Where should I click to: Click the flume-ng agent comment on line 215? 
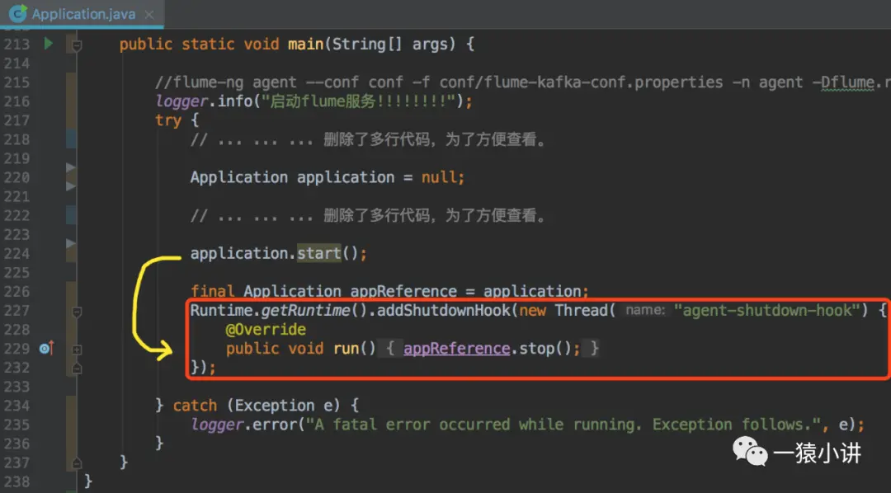click(x=523, y=82)
